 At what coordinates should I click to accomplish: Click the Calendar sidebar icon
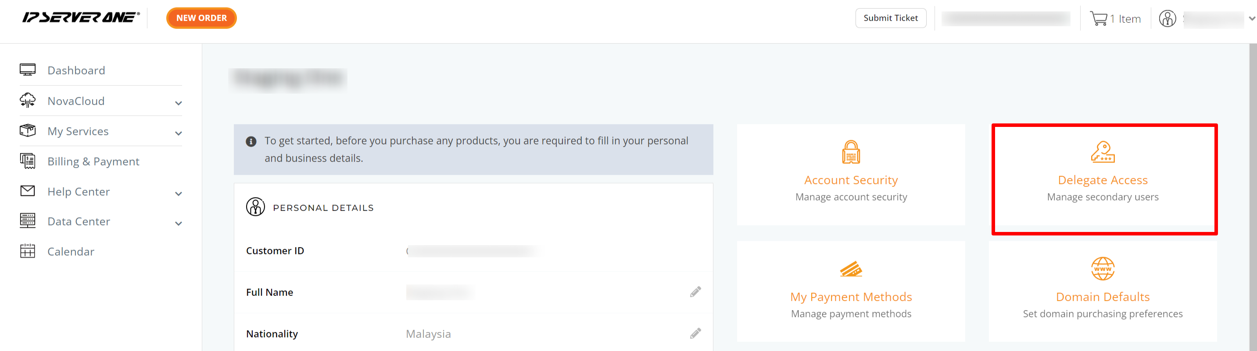tap(28, 251)
